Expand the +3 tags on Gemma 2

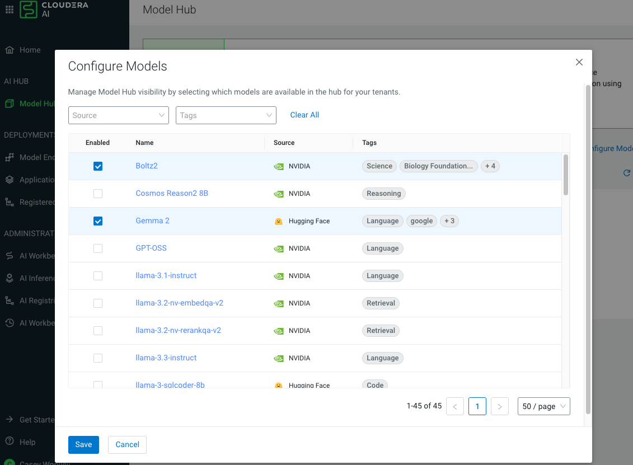point(449,221)
